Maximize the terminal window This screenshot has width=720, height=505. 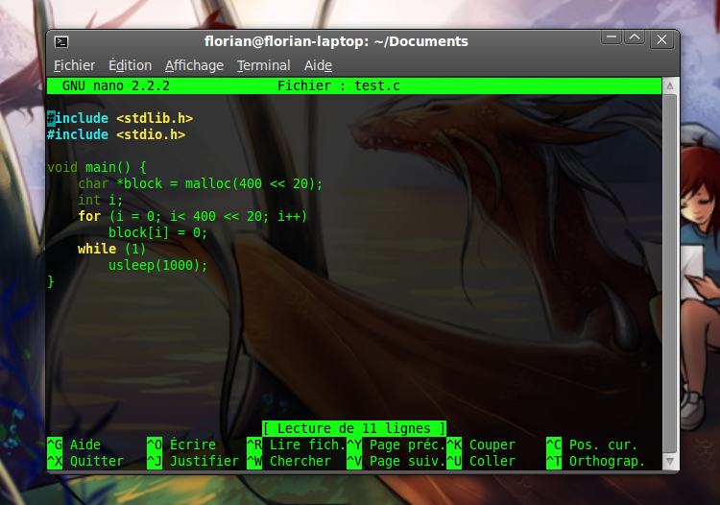tap(635, 38)
